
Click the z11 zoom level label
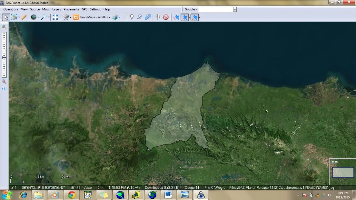(x=4, y=89)
